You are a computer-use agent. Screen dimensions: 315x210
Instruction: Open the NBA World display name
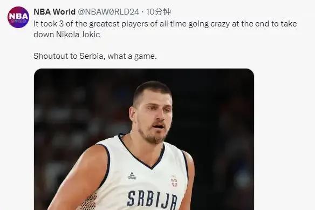coord(54,12)
